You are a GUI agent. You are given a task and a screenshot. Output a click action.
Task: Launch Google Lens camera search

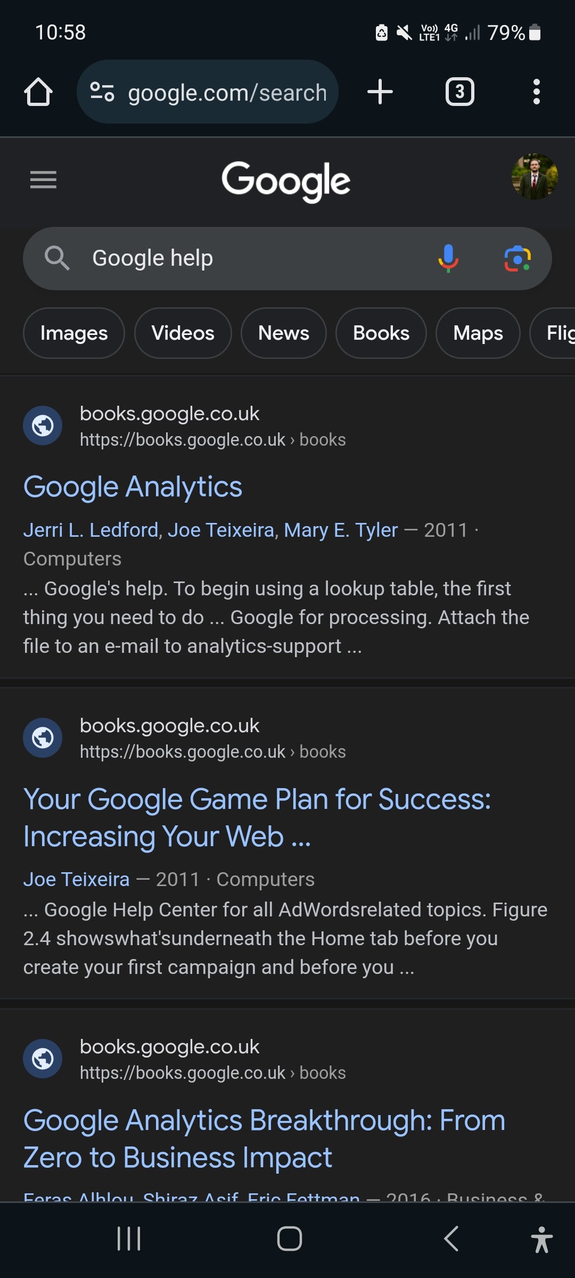coord(517,258)
